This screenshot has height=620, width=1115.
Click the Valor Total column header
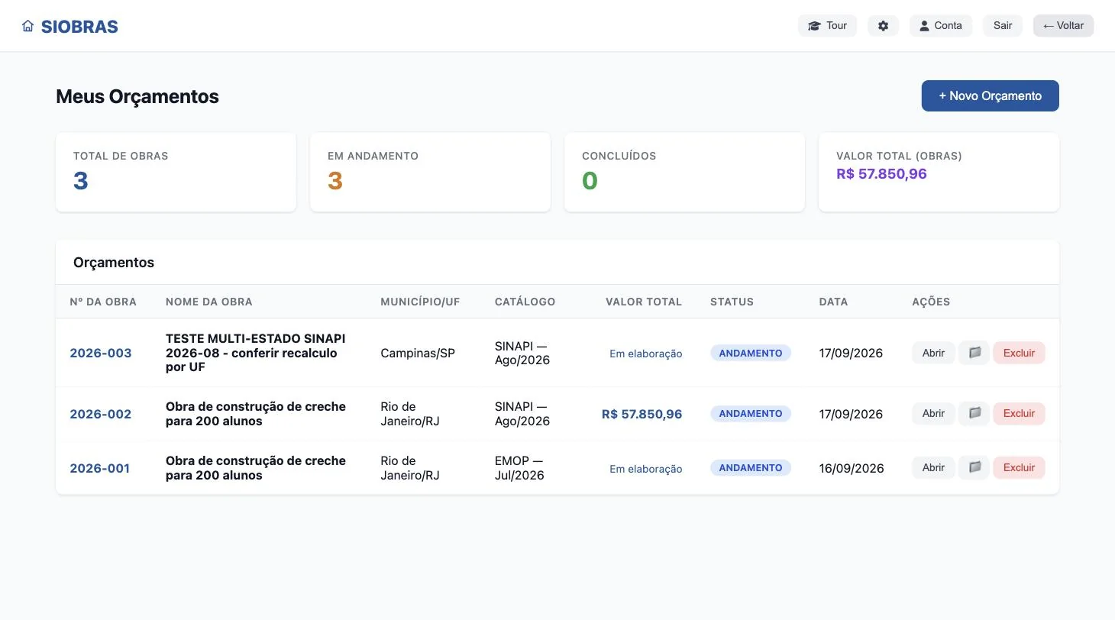click(x=644, y=302)
